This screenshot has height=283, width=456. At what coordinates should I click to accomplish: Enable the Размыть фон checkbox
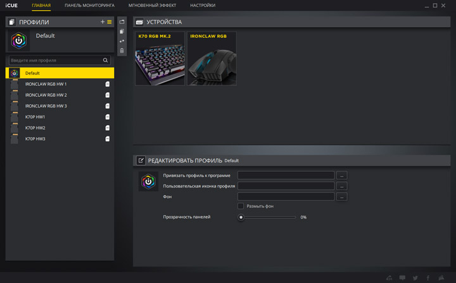(x=241, y=206)
